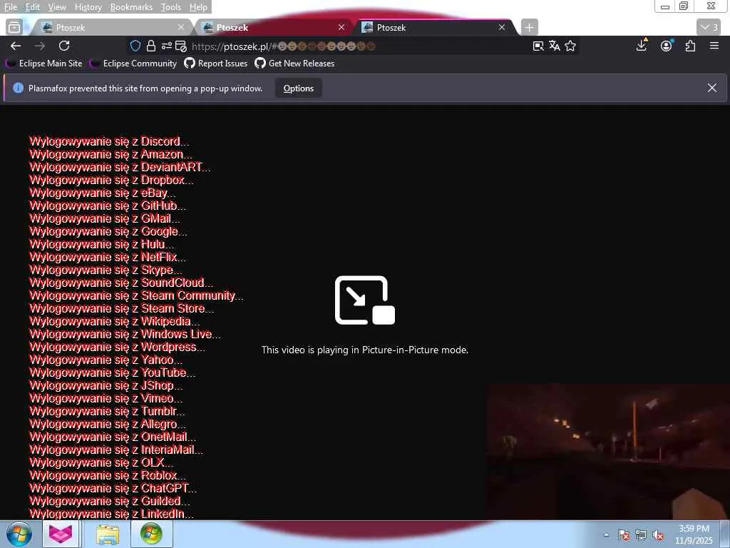Click the Picture-in-Picture video window
This screenshot has width=730, height=548.
(608, 452)
